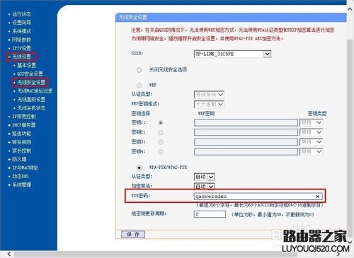Click the 组密钥更新周期 input field
354x258 pixels.
pos(210,214)
